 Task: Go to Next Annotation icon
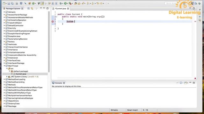(x=88, y=3)
